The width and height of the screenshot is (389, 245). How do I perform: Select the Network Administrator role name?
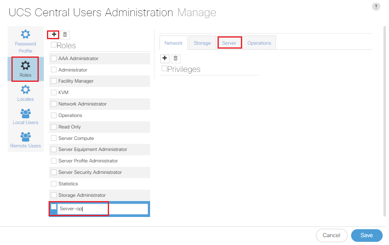tap(83, 104)
